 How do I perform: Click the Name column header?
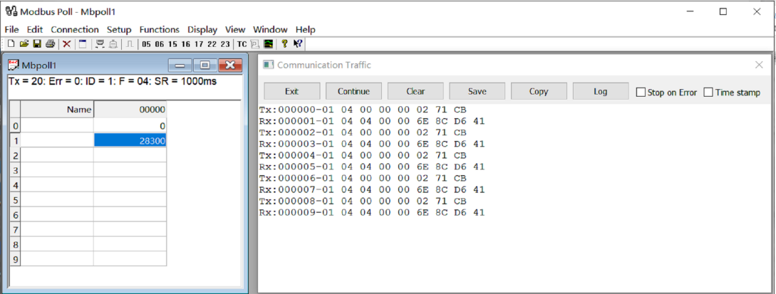pos(57,109)
